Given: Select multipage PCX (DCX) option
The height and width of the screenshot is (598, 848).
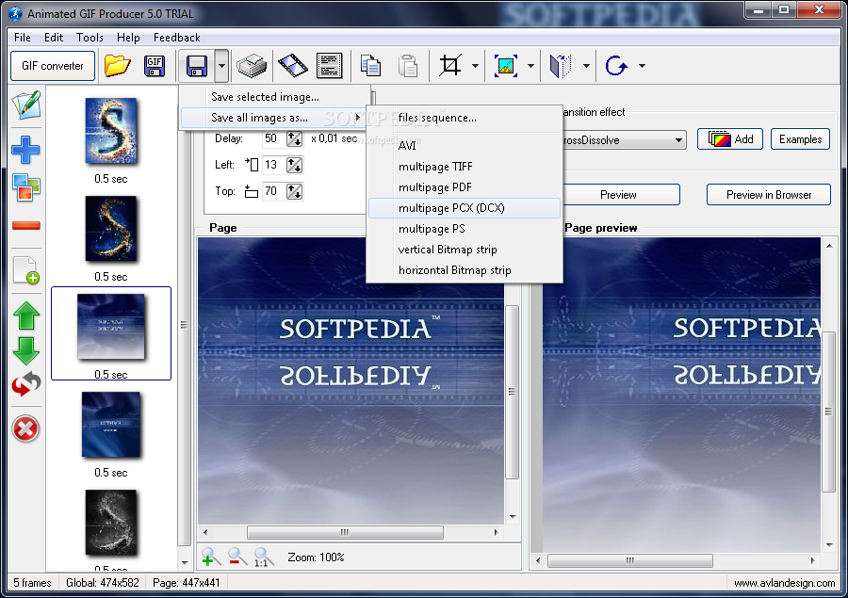Looking at the screenshot, I should [464, 208].
